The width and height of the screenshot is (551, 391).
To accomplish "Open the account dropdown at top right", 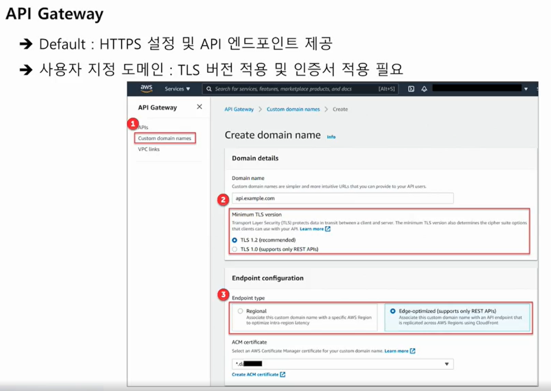I will tap(526, 89).
